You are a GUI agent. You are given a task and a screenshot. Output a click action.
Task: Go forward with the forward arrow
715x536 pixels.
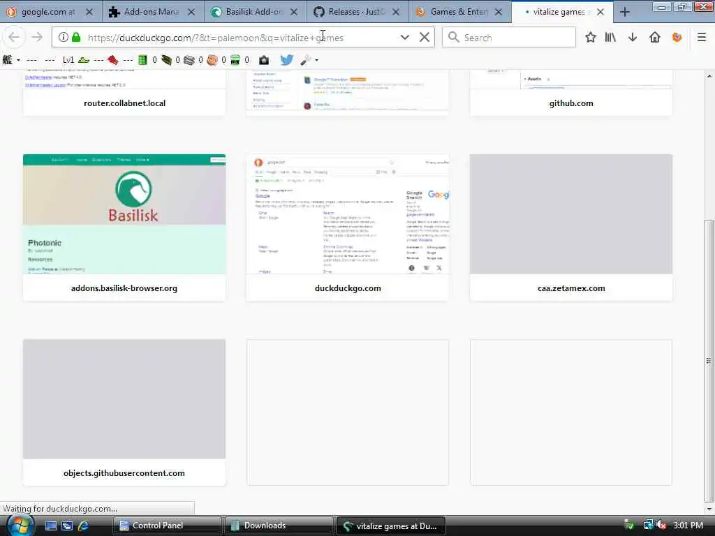(37, 38)
